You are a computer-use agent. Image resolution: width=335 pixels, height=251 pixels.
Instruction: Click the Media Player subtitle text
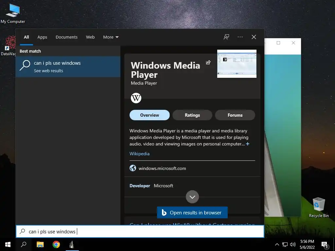144,83
